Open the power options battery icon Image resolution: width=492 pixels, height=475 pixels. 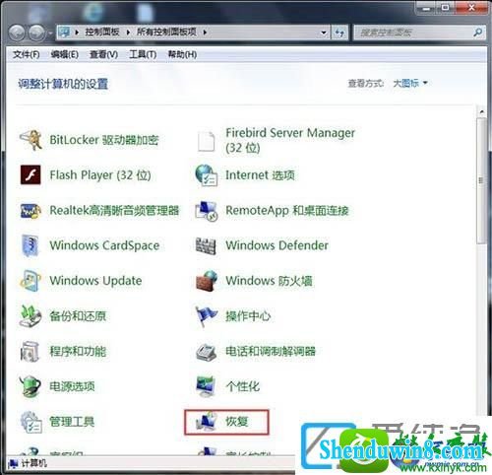click(x=31, y=386)
